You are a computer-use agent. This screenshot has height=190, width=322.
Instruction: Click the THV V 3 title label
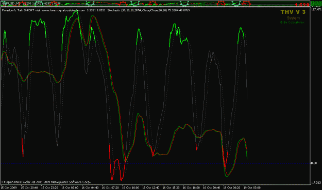click(293, 12)
